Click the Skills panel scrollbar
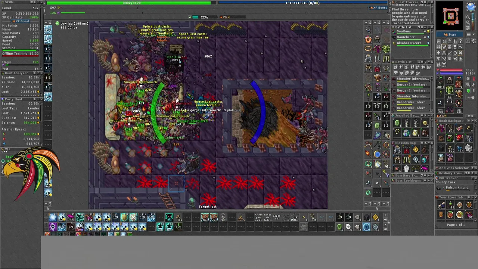 (x=41, y=18)
